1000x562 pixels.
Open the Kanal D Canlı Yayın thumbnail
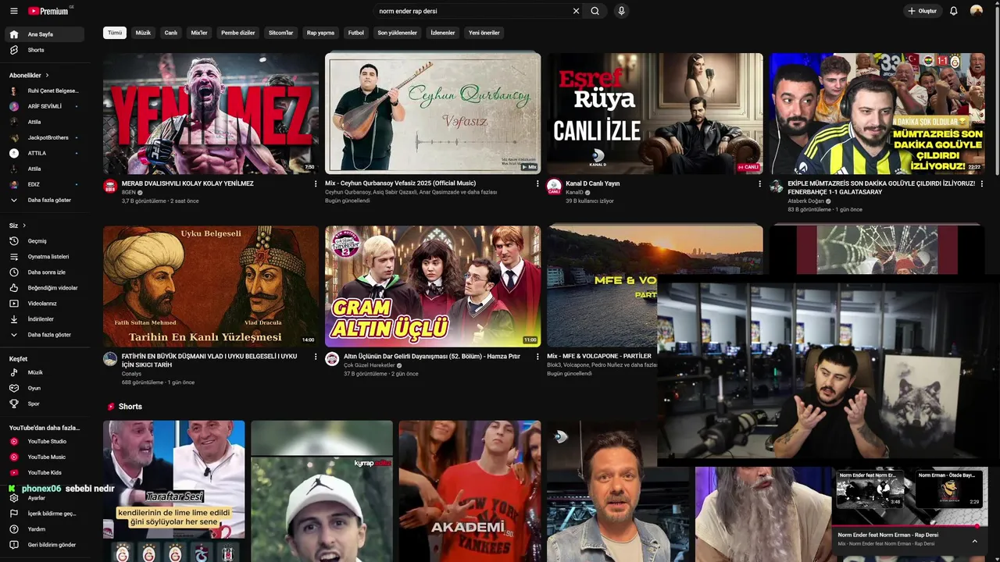tap(655, 113)
